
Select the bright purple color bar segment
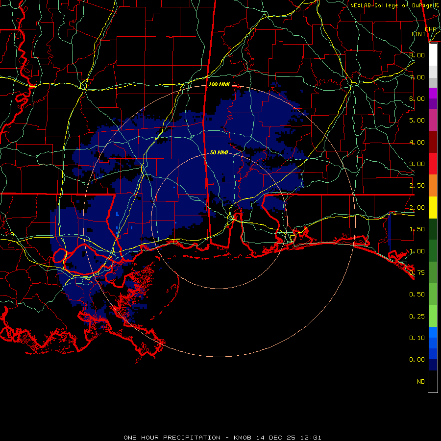[433, 93]
